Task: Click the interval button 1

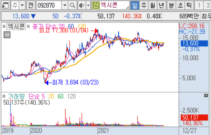Action: pyautogui.click(x=199, y=5)
